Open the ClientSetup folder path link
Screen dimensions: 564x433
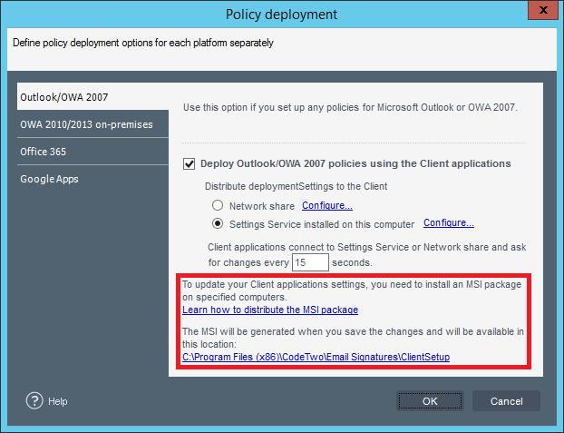[x=316, y=357]
